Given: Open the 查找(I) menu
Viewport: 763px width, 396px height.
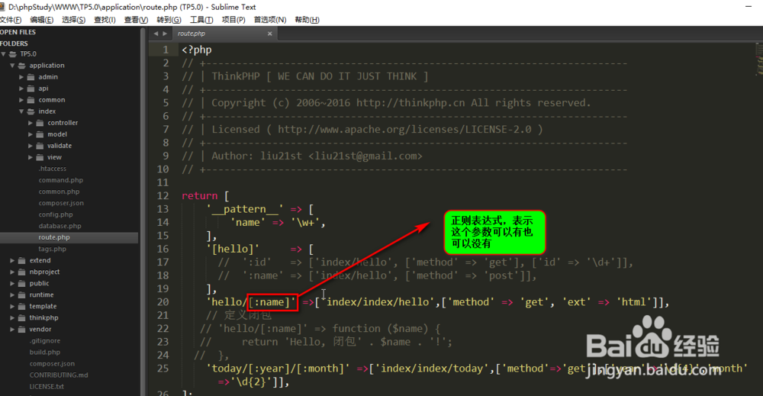Looking at the screenshot, I should (105, 20).
